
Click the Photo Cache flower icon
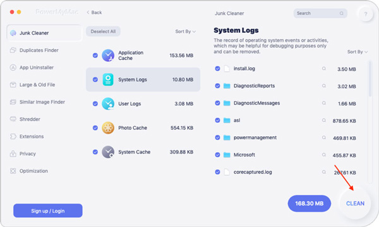coord(108,128)
